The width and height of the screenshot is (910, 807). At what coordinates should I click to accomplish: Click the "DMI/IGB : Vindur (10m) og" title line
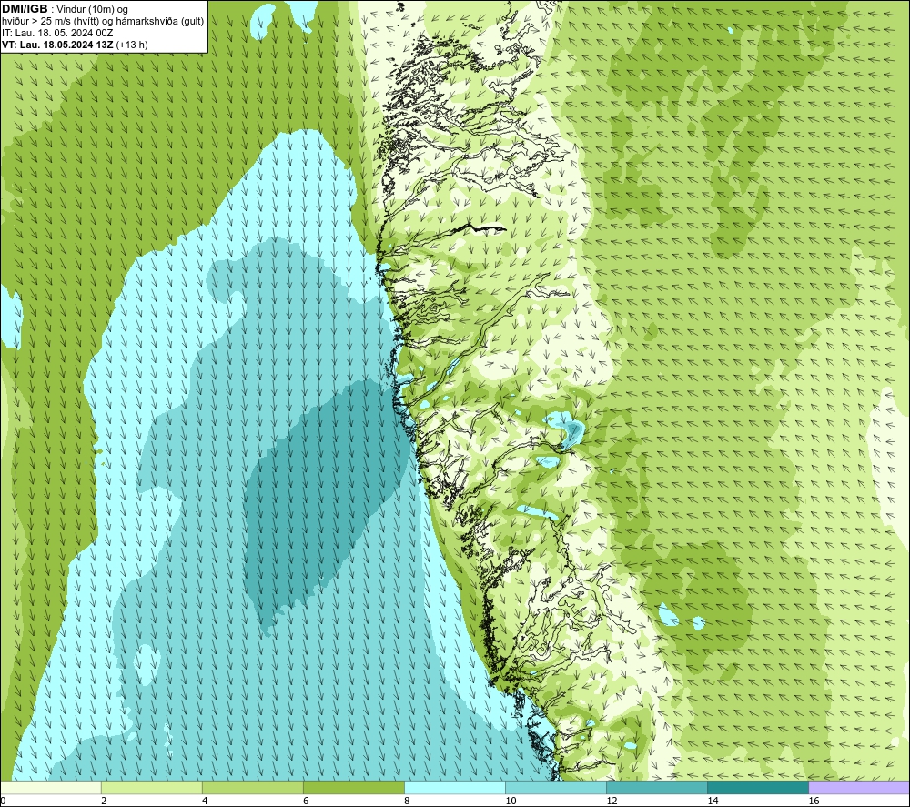click(x=65, y=9)
